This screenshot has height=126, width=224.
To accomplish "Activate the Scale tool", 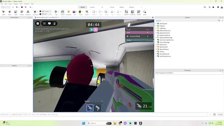I will coord(16,13).
